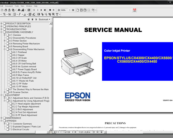Click the zoom out minus button
The height and width of the screenshot is (138, 173).
pos(59,10)
